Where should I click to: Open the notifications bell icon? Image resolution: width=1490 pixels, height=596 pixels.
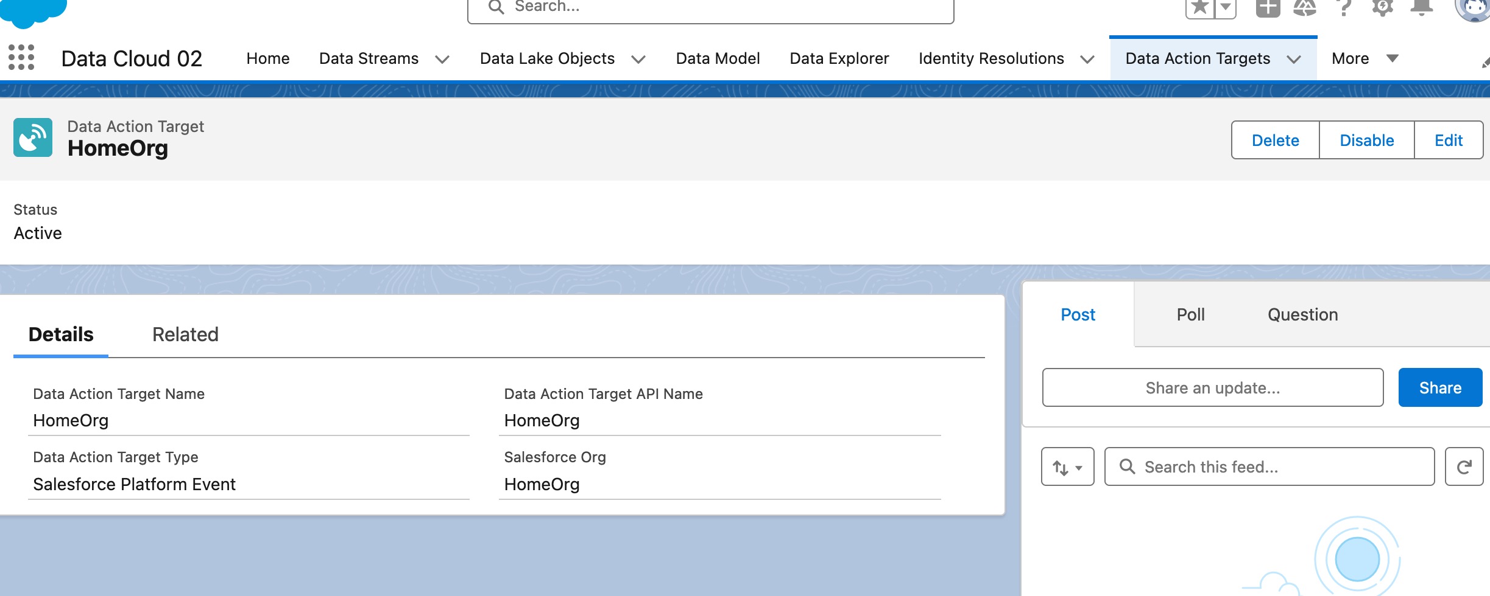1422,7
